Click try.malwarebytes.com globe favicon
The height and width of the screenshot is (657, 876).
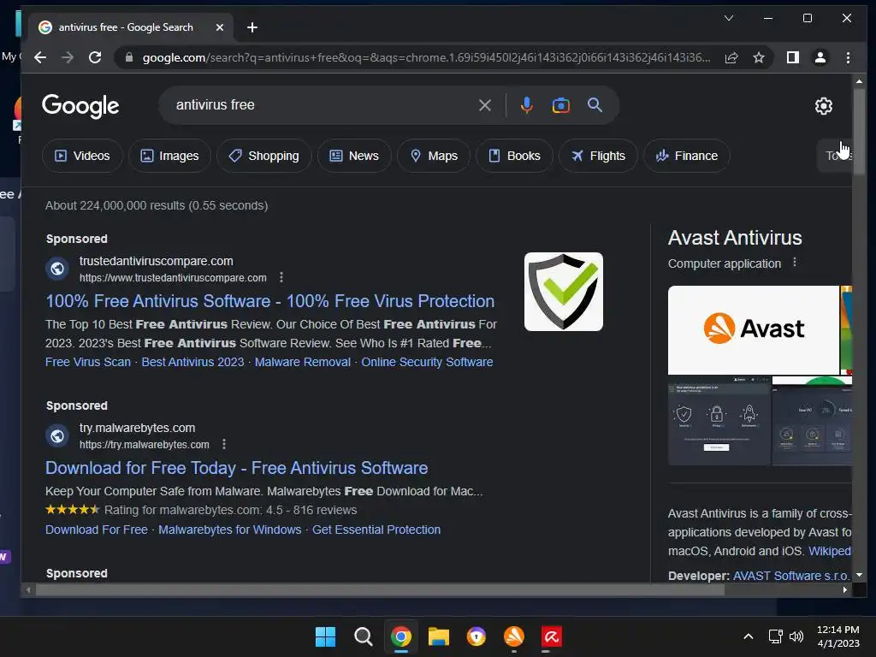57,435
